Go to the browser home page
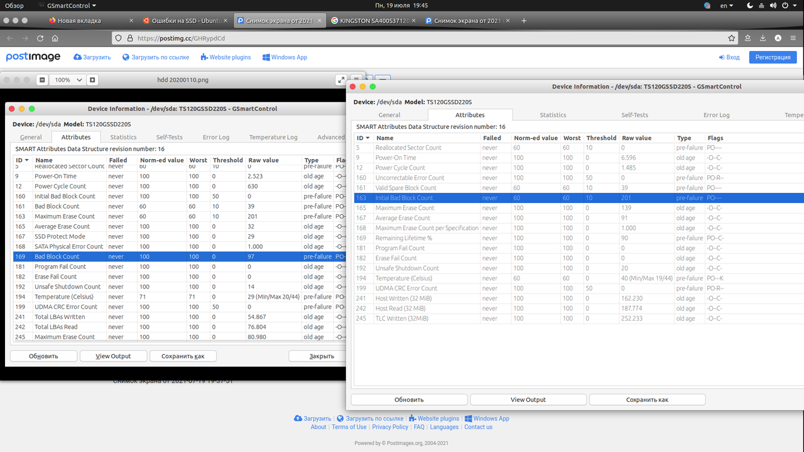The image size is (804, 452). click(55, 38)
